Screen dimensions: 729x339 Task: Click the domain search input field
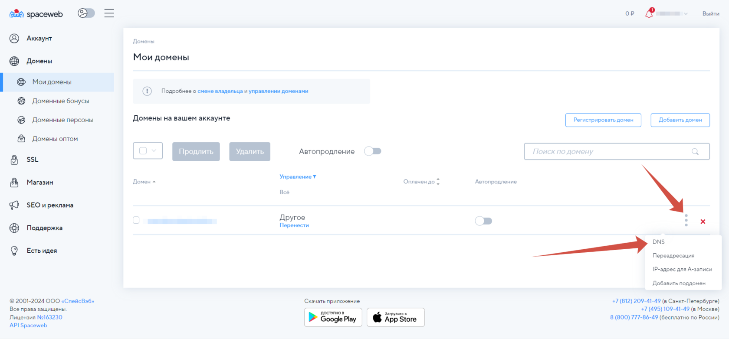coord(607,151)
